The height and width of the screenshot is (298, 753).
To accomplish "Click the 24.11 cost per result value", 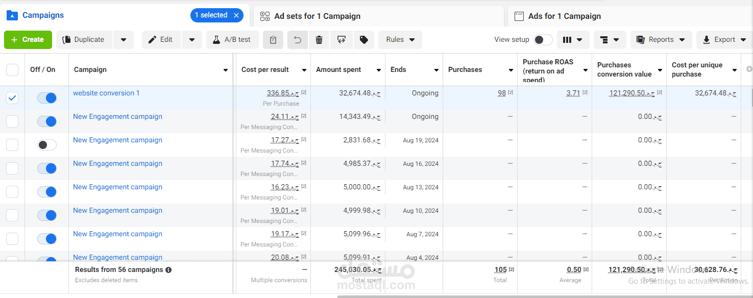I will [285, 116].
